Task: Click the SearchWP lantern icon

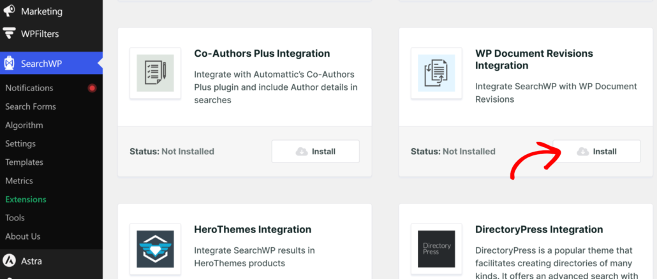Action: click(x=9, y=64)
